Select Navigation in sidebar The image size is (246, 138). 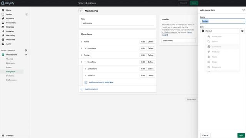(x=11, y=72)
